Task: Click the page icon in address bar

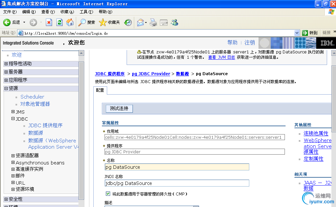Action: click(20, 33)
